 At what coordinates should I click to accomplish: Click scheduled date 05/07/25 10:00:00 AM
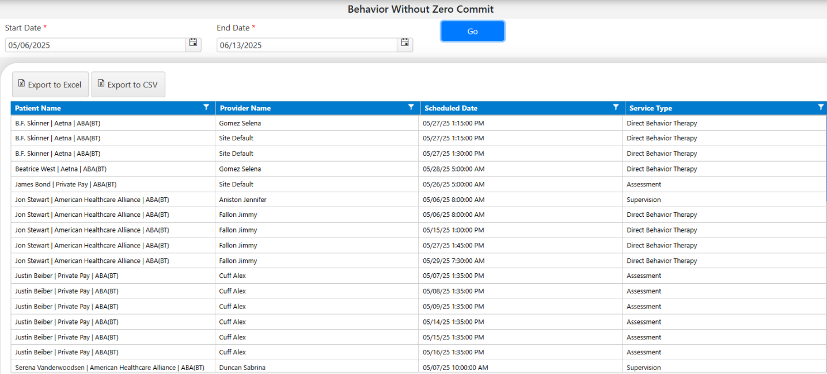[x=456, y=368]
